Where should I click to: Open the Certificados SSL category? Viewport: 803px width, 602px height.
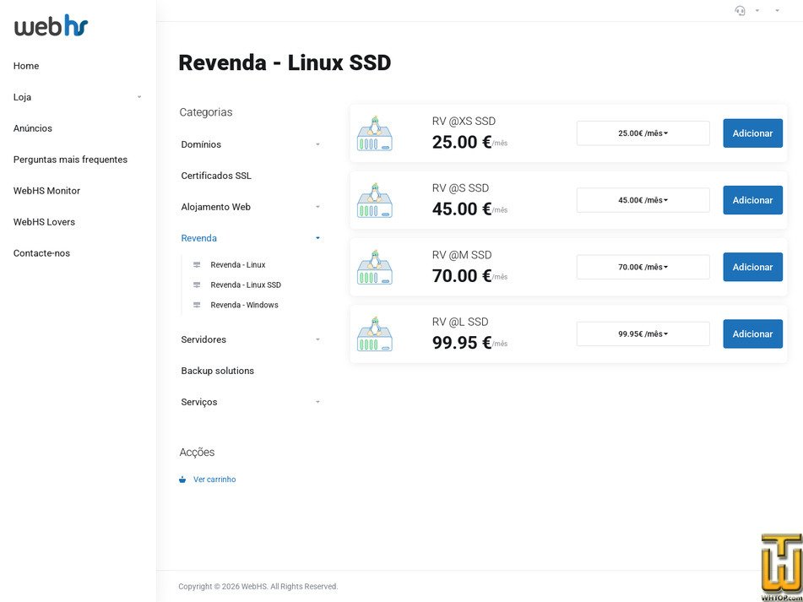pyautogui.click(x=216, y=176)
